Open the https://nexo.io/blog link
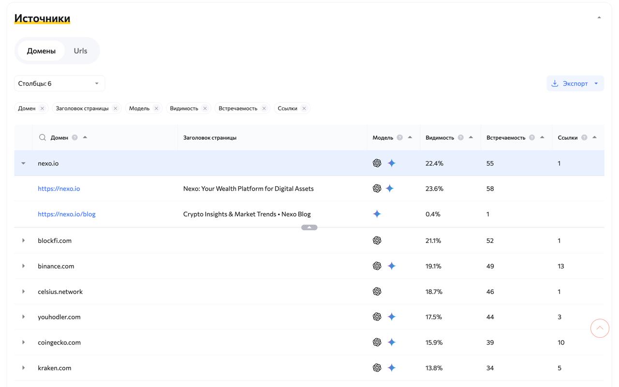 [67, 214]
